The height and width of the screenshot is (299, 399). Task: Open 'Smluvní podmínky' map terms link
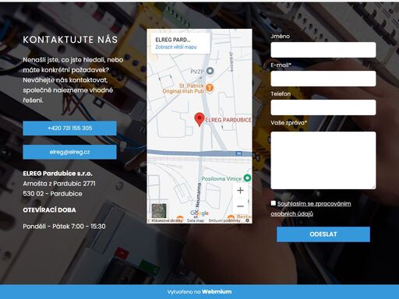pos(224,220)
